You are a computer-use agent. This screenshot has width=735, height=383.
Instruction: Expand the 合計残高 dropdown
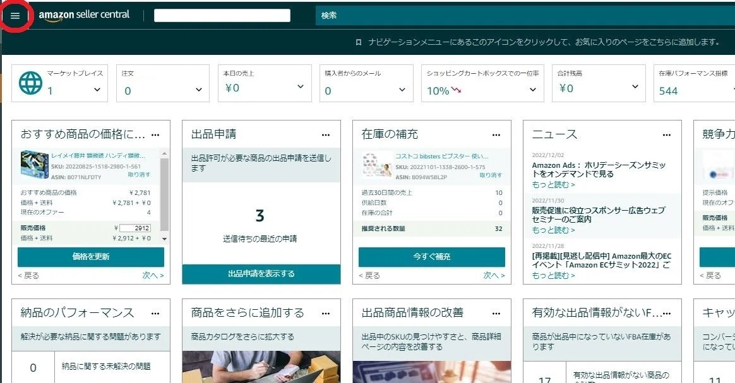coord(635,86)
